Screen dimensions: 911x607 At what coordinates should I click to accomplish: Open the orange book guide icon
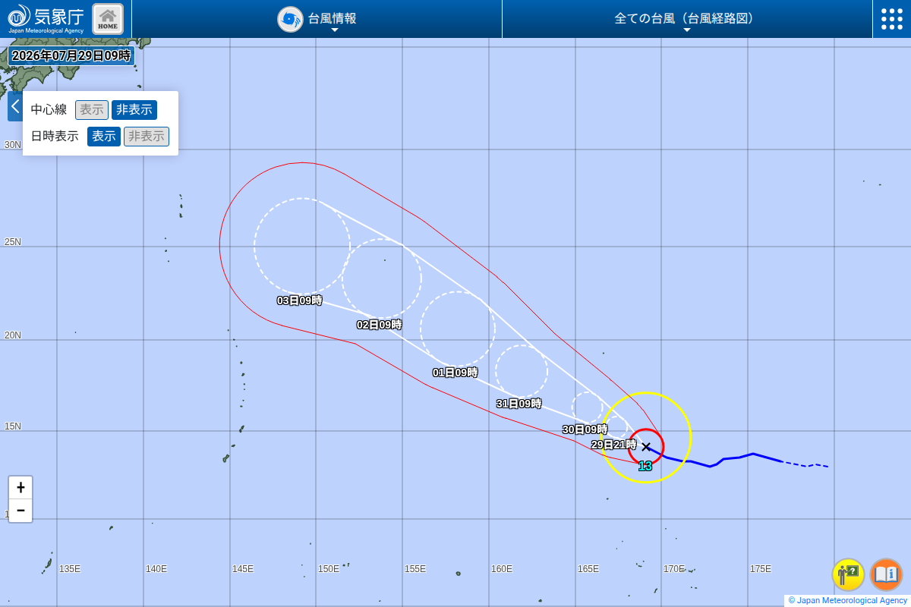(x=886, y=574)
